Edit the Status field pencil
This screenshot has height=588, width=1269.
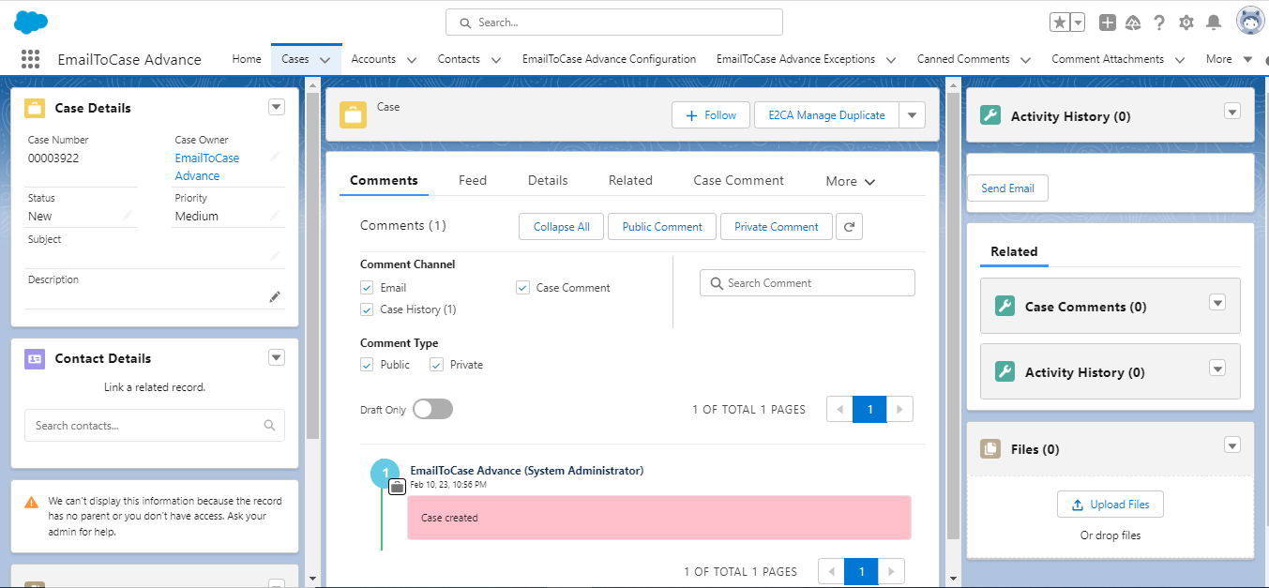point(128,216)
